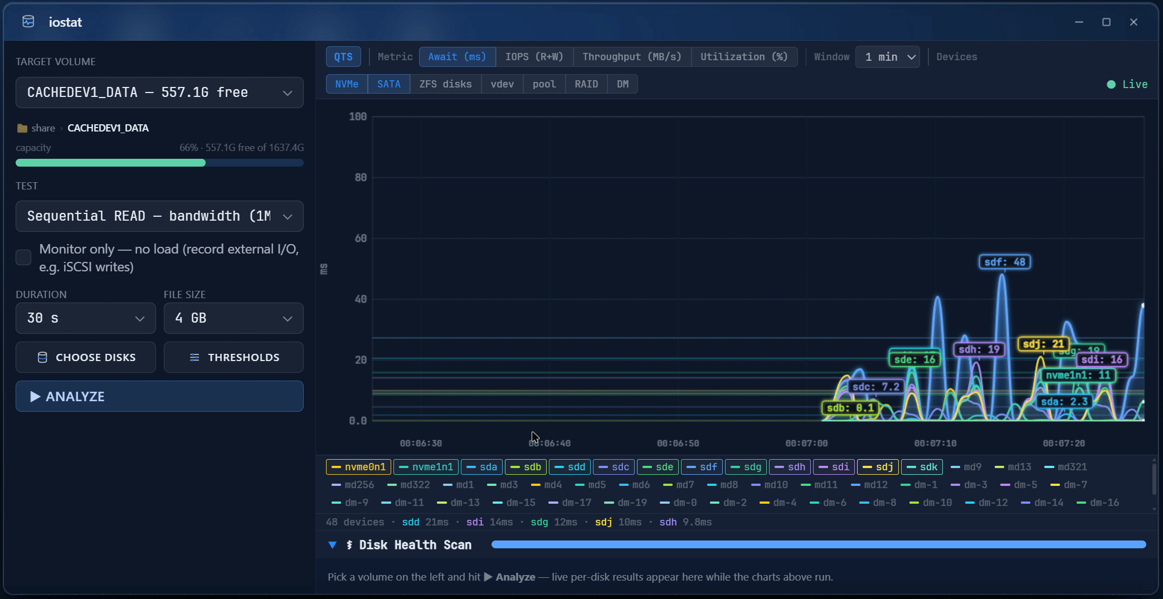The width and height of the screenshot is (1163, 599).
Task: Select the vdev device filter
Action: (x=502, y=84)
